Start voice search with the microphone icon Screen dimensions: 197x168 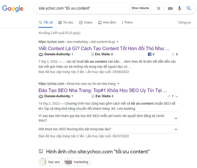click(x=179, y=9)
